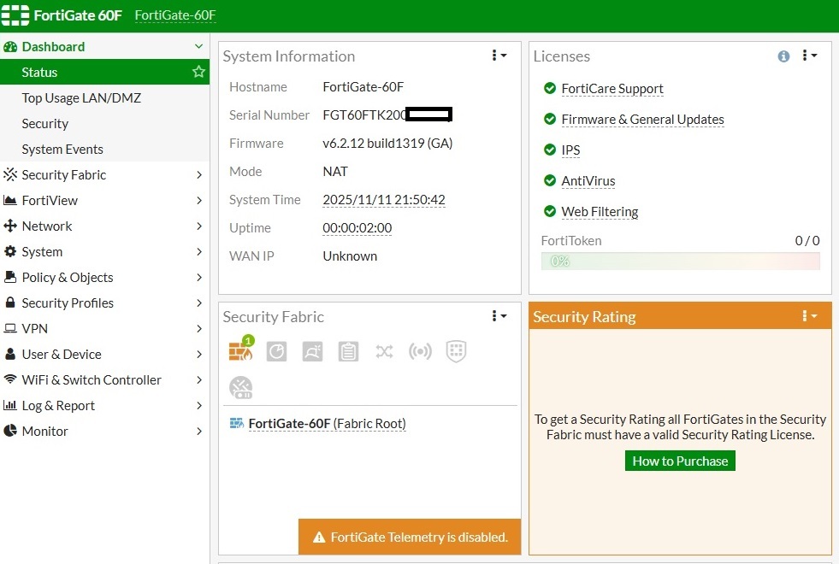This screenshot has height=564, width=839.
Task: Click the pie-chart FortiAnalyzer icon in Security Fabric
Action: (x=276, y=351)
